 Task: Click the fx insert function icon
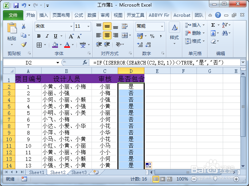[x=85, y=62]
